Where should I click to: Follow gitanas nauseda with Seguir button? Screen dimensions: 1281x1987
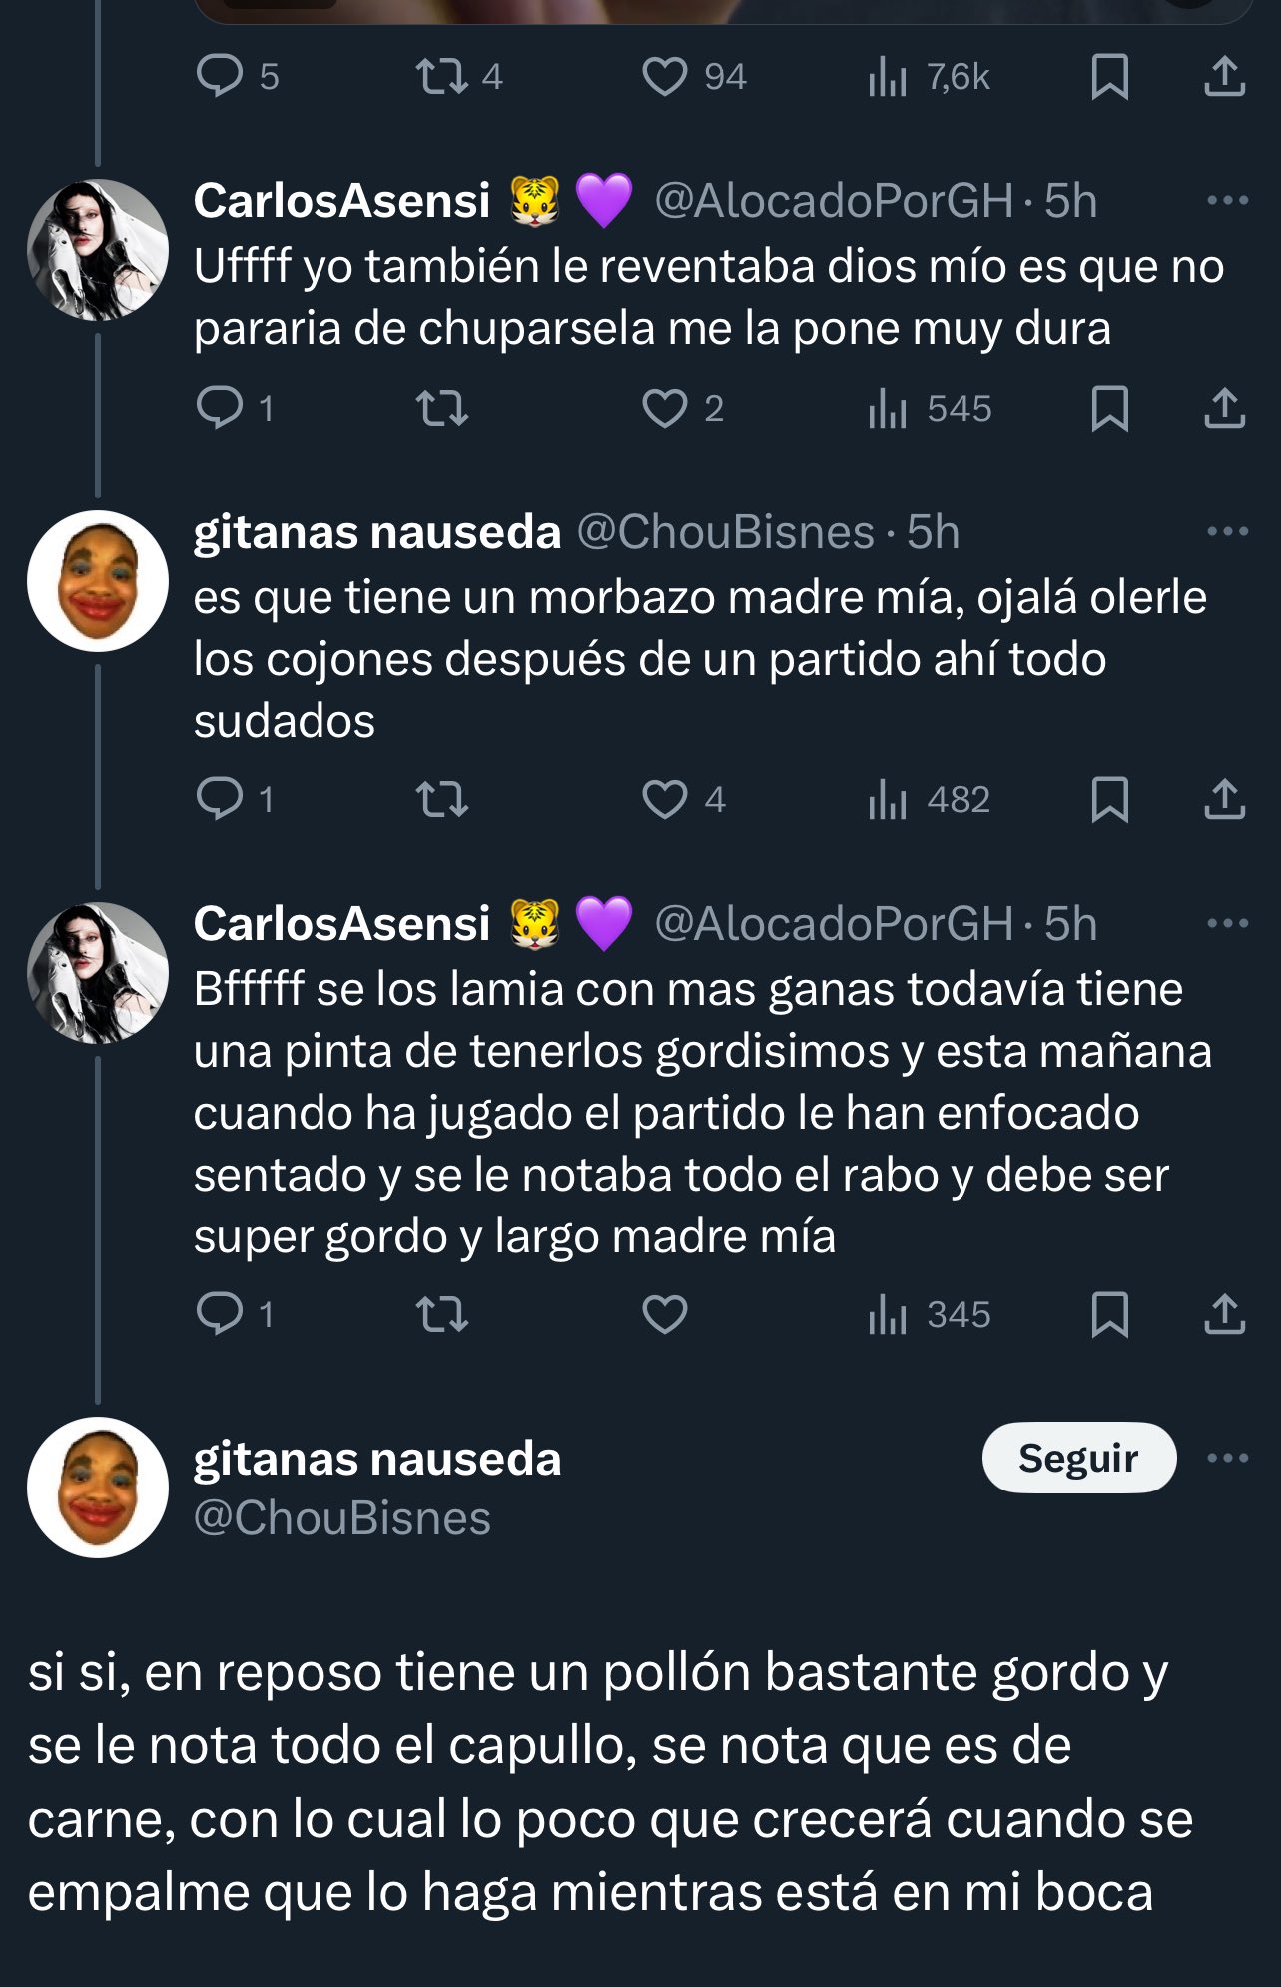click(x=1078, y=1458)
